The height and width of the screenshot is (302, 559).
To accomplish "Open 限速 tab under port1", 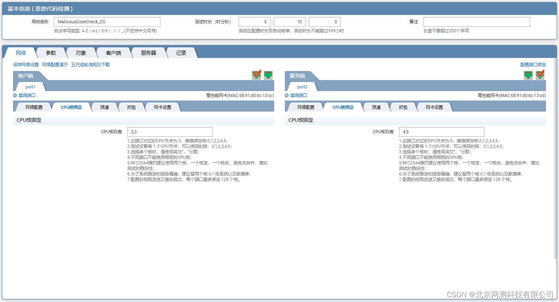I will point(105,107).
